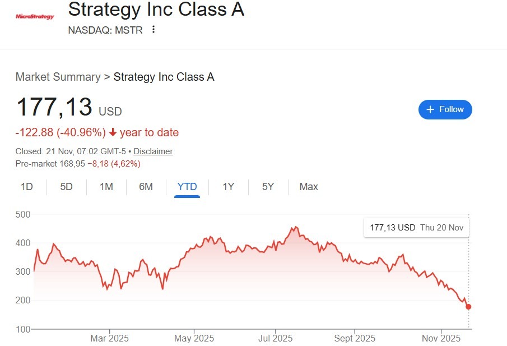Click the price tooltip showing 177,13 USD
This screenshot has width=507, height=346.
point(416,227)
